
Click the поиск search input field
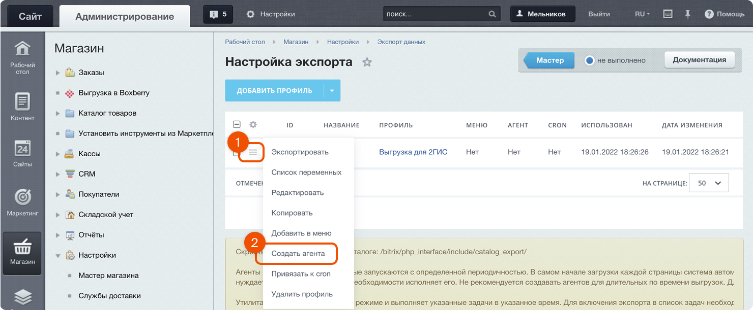pos(432,14)
